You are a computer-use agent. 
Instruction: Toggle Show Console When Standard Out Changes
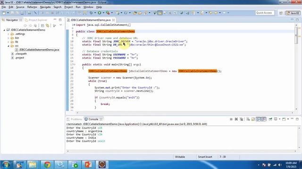258,119
